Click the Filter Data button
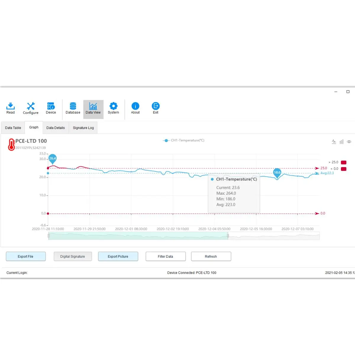355x355 pixels. (x=166, y=256)
